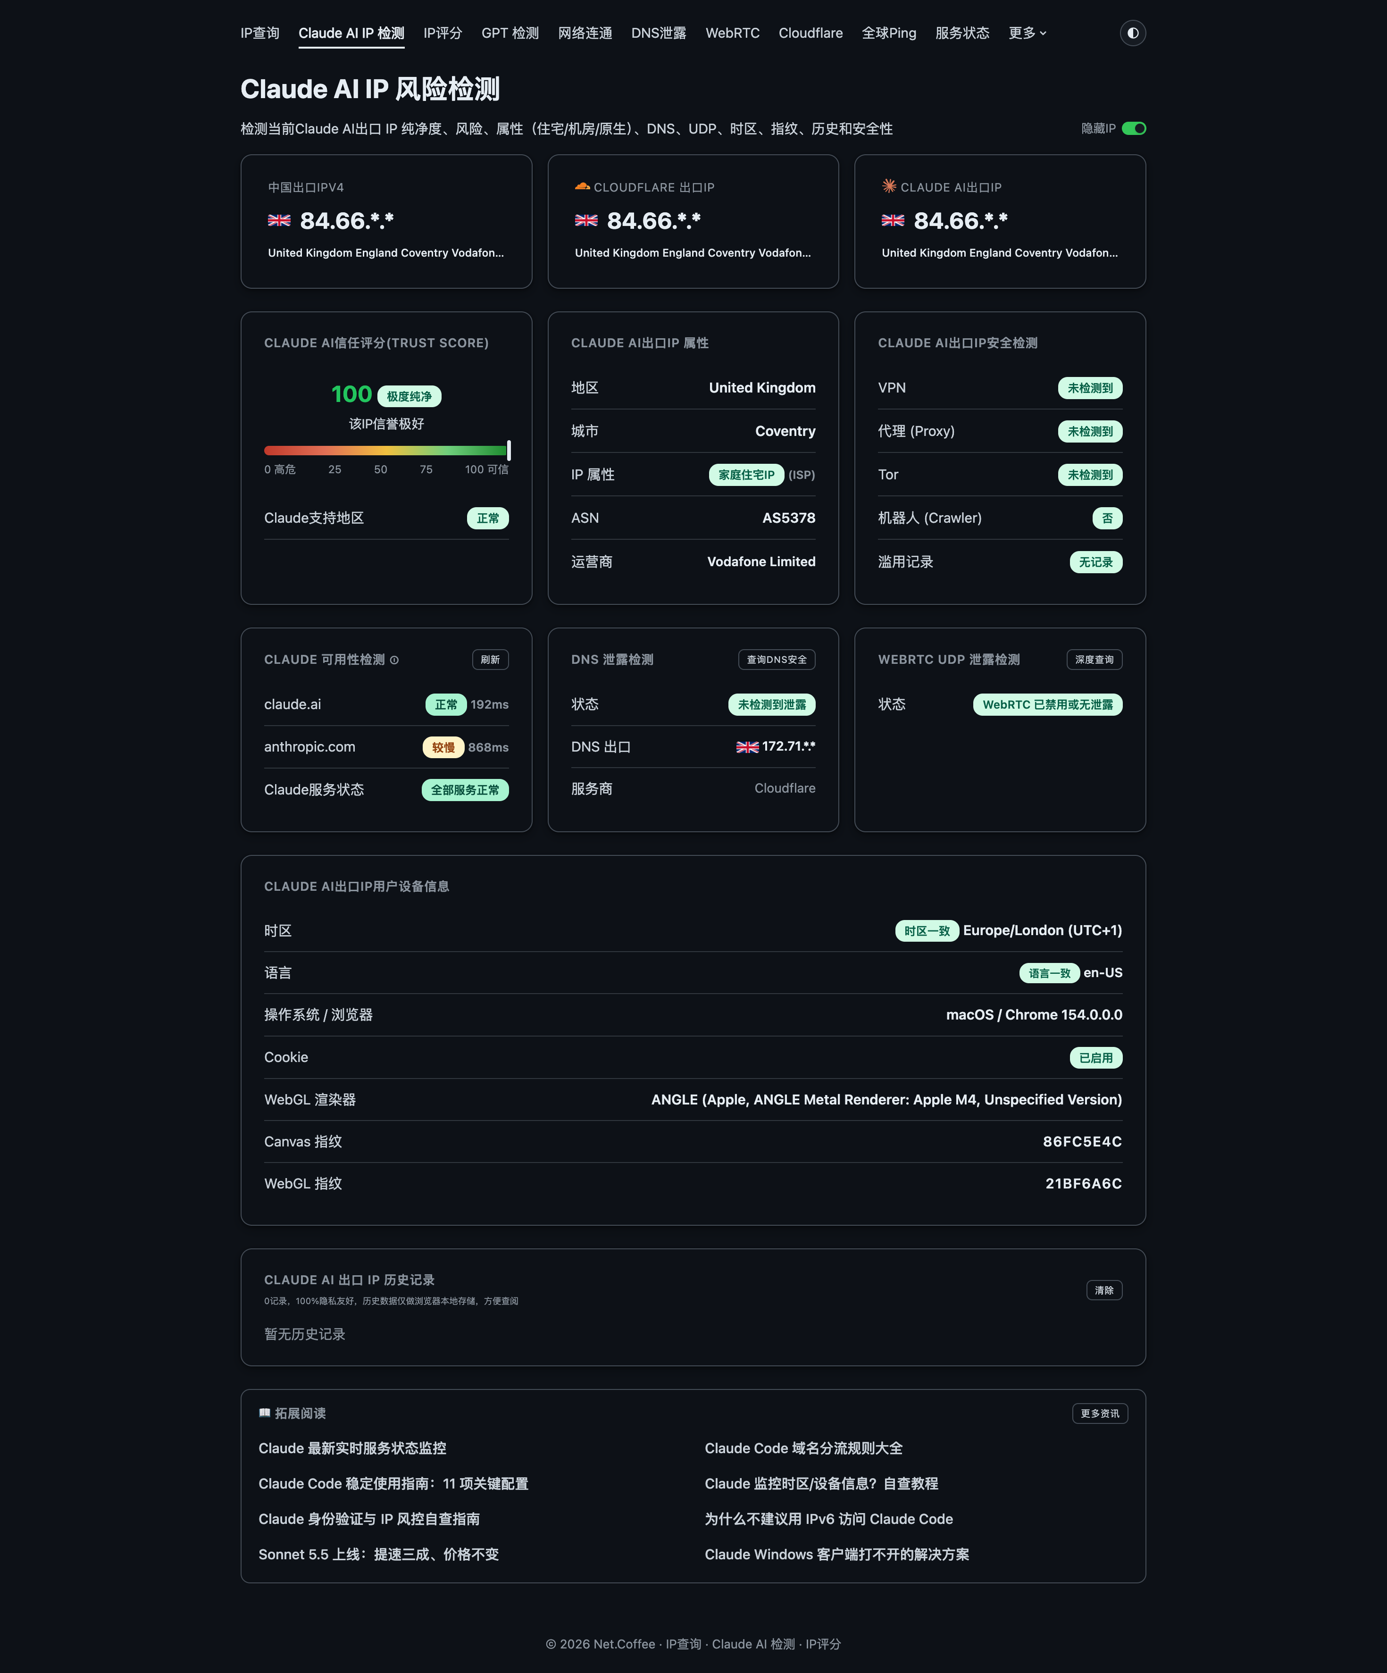Switch to the 网络连通 tab
The image size is (1387, 1673).
[x=585, y=33]
